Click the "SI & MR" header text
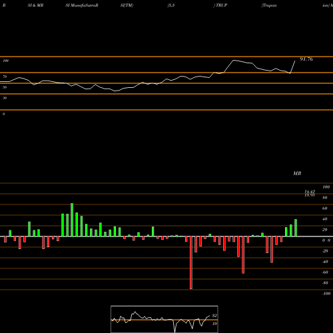Viewport: 333px width, 333px height. [35, 5]
